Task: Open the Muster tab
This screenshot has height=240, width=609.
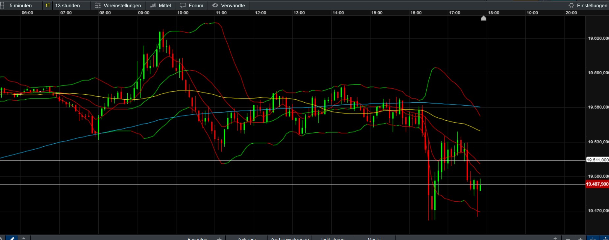Action: click(x=375, y=239)
